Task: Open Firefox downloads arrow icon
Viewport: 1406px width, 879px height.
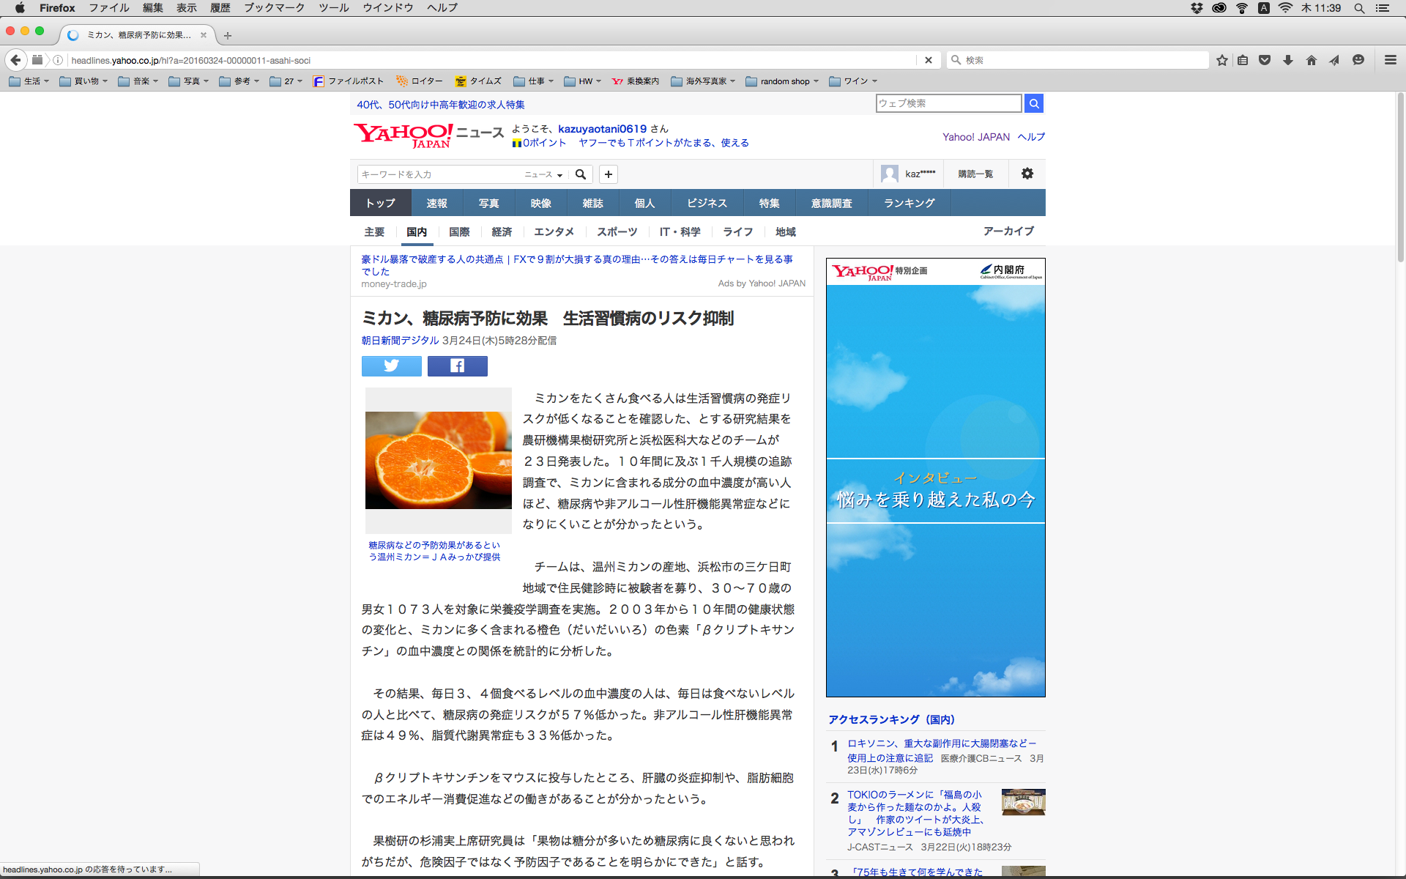Action: (x=1287, y=60)
